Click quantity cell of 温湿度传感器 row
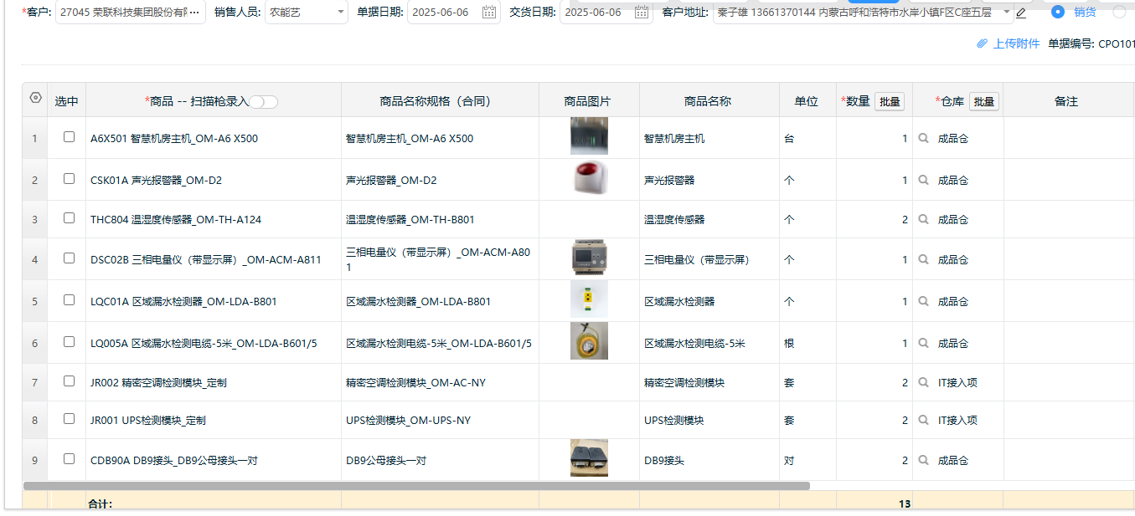 tap(874, 219)
